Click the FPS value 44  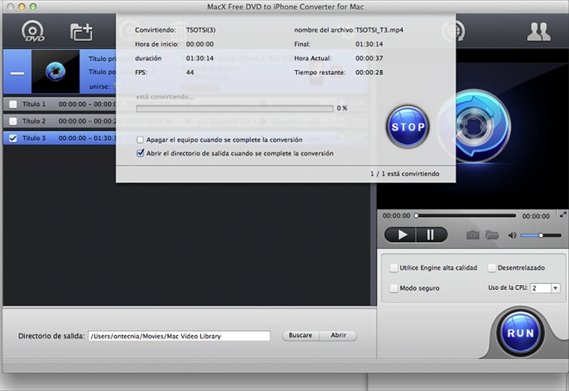pyautogui.click(x=190, y=73)
